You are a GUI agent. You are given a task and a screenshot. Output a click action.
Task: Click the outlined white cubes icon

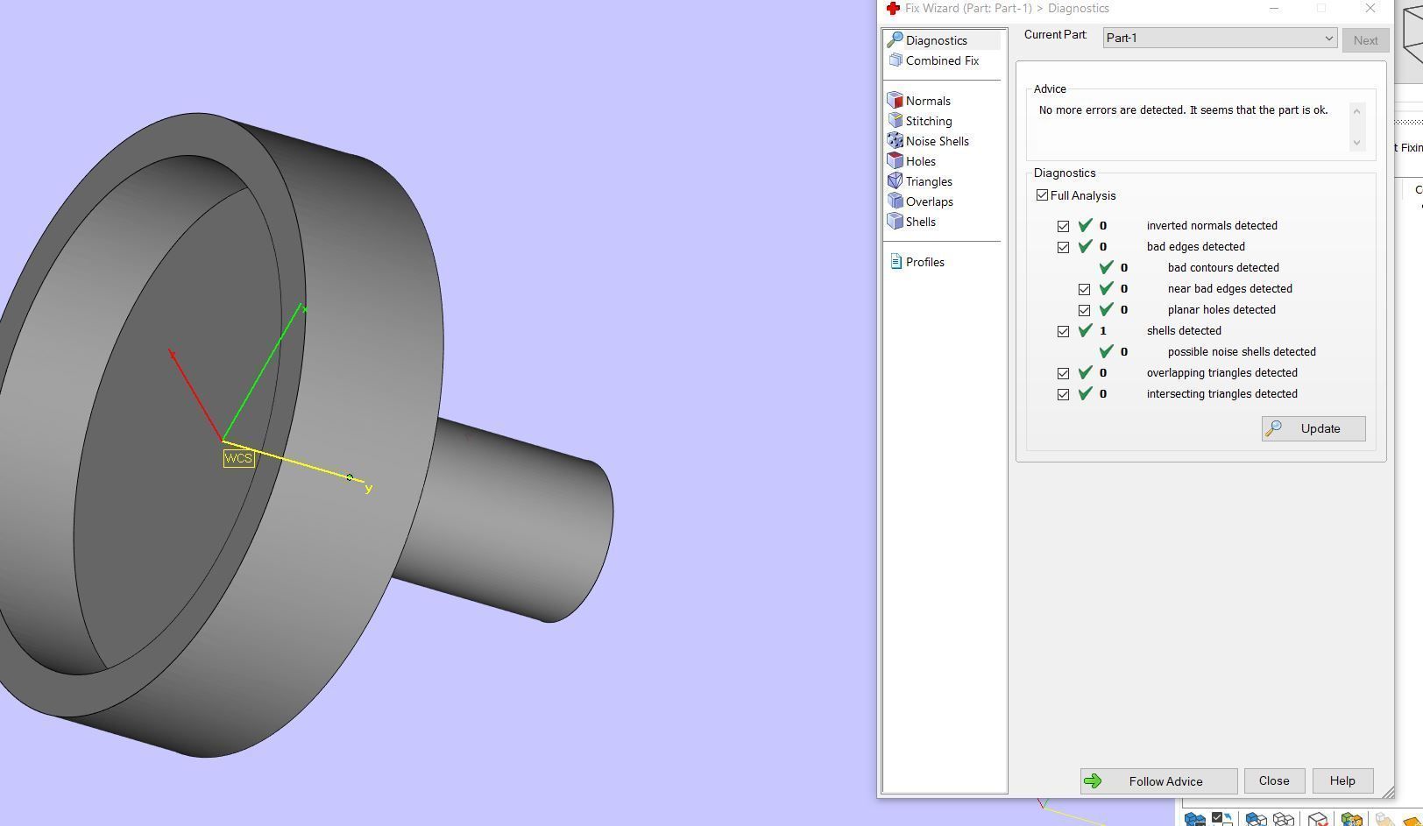(1284, 820)
